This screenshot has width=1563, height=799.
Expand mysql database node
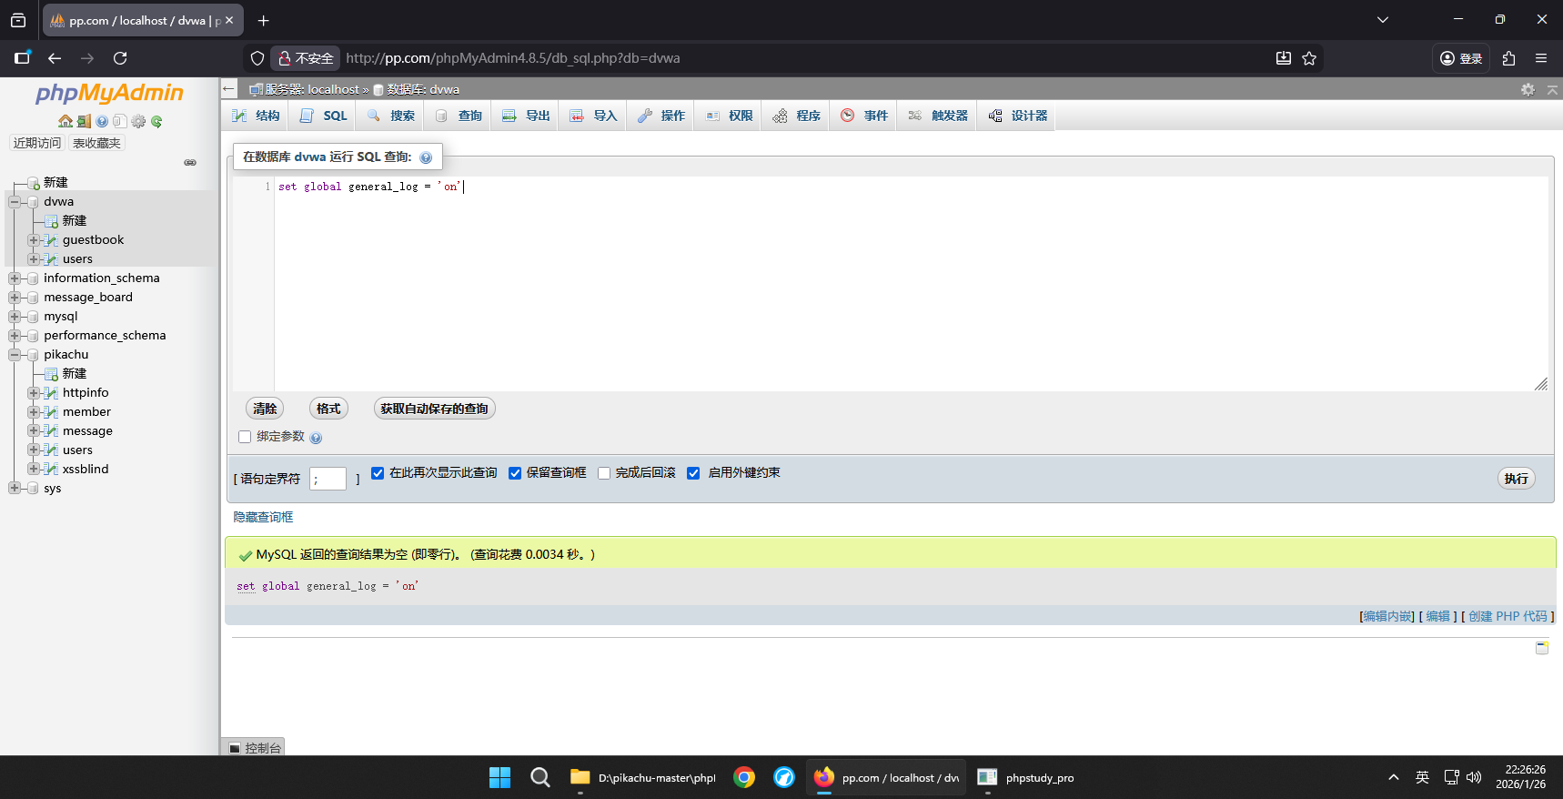15,317
